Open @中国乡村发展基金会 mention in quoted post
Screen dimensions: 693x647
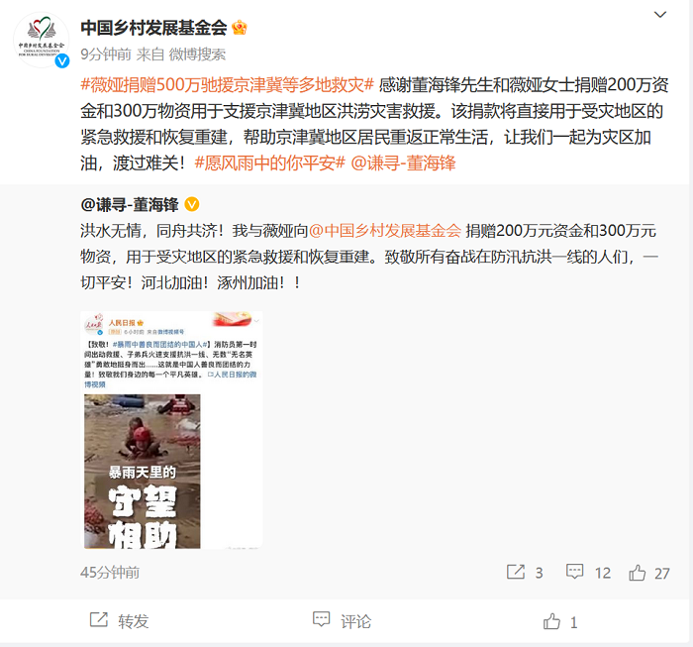pyautogui.click(x=385, y=231)
